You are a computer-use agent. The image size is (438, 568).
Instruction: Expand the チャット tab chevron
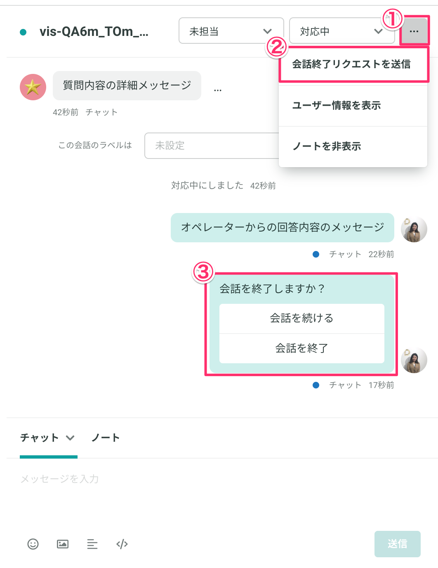click(70, 438)
